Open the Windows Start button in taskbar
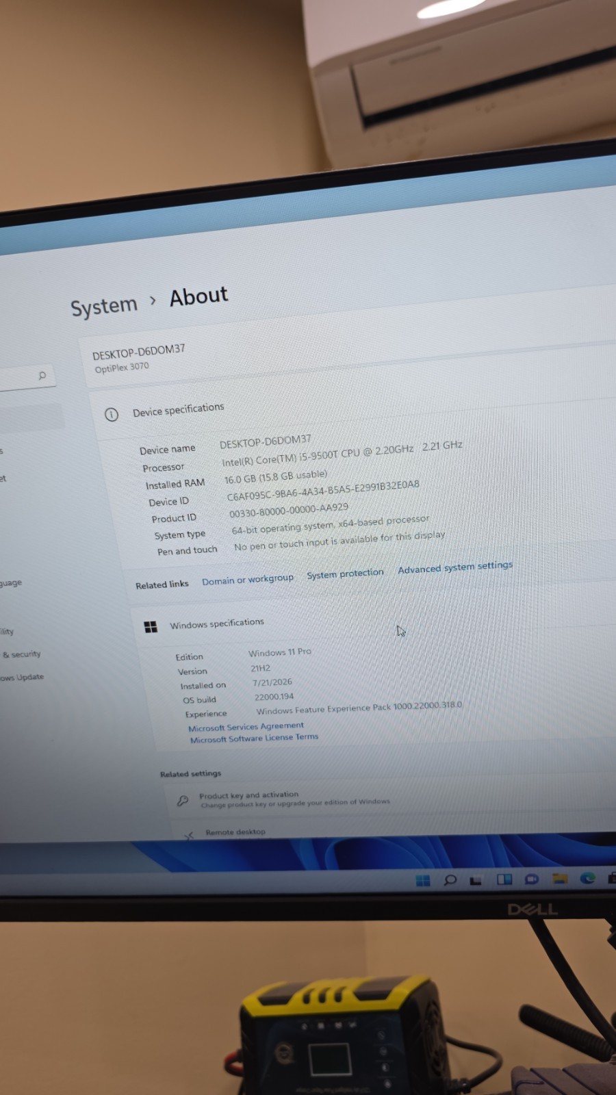 [x=423, y=880]
